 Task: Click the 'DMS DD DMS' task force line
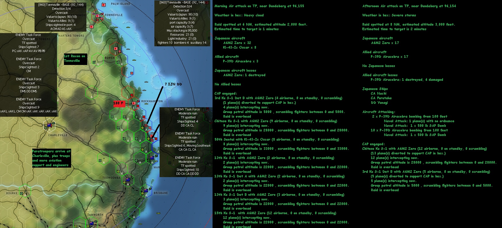[x=29, y=91]
